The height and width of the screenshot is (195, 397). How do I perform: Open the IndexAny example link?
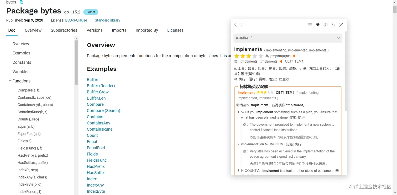click(95, 185)
